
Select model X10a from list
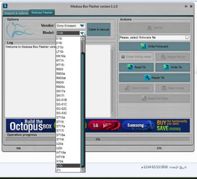(x=68, y=161)
